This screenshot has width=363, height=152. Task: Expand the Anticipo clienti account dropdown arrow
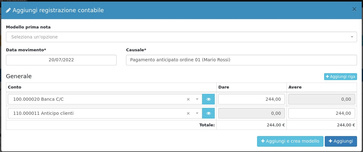(x=197, y=113)
